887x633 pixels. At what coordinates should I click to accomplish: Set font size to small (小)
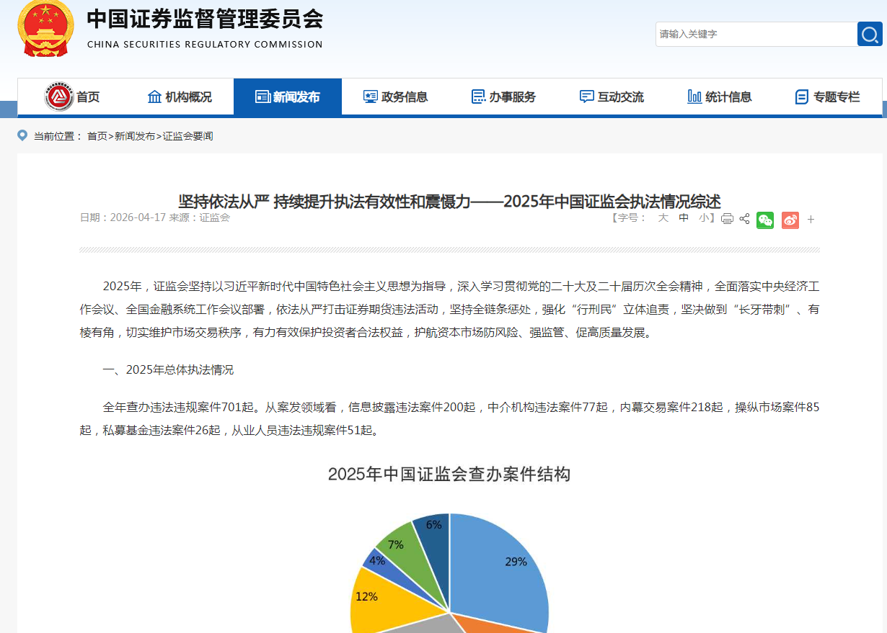tap(703, 218)
